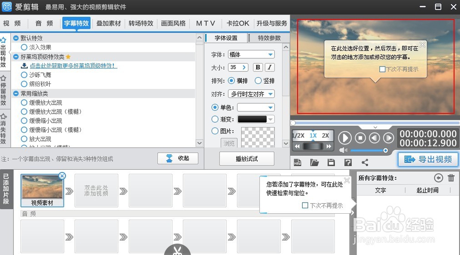Open the 出现特效 sidebar section
The height and width of the screenshot is (255, 460).
[4, 53]
